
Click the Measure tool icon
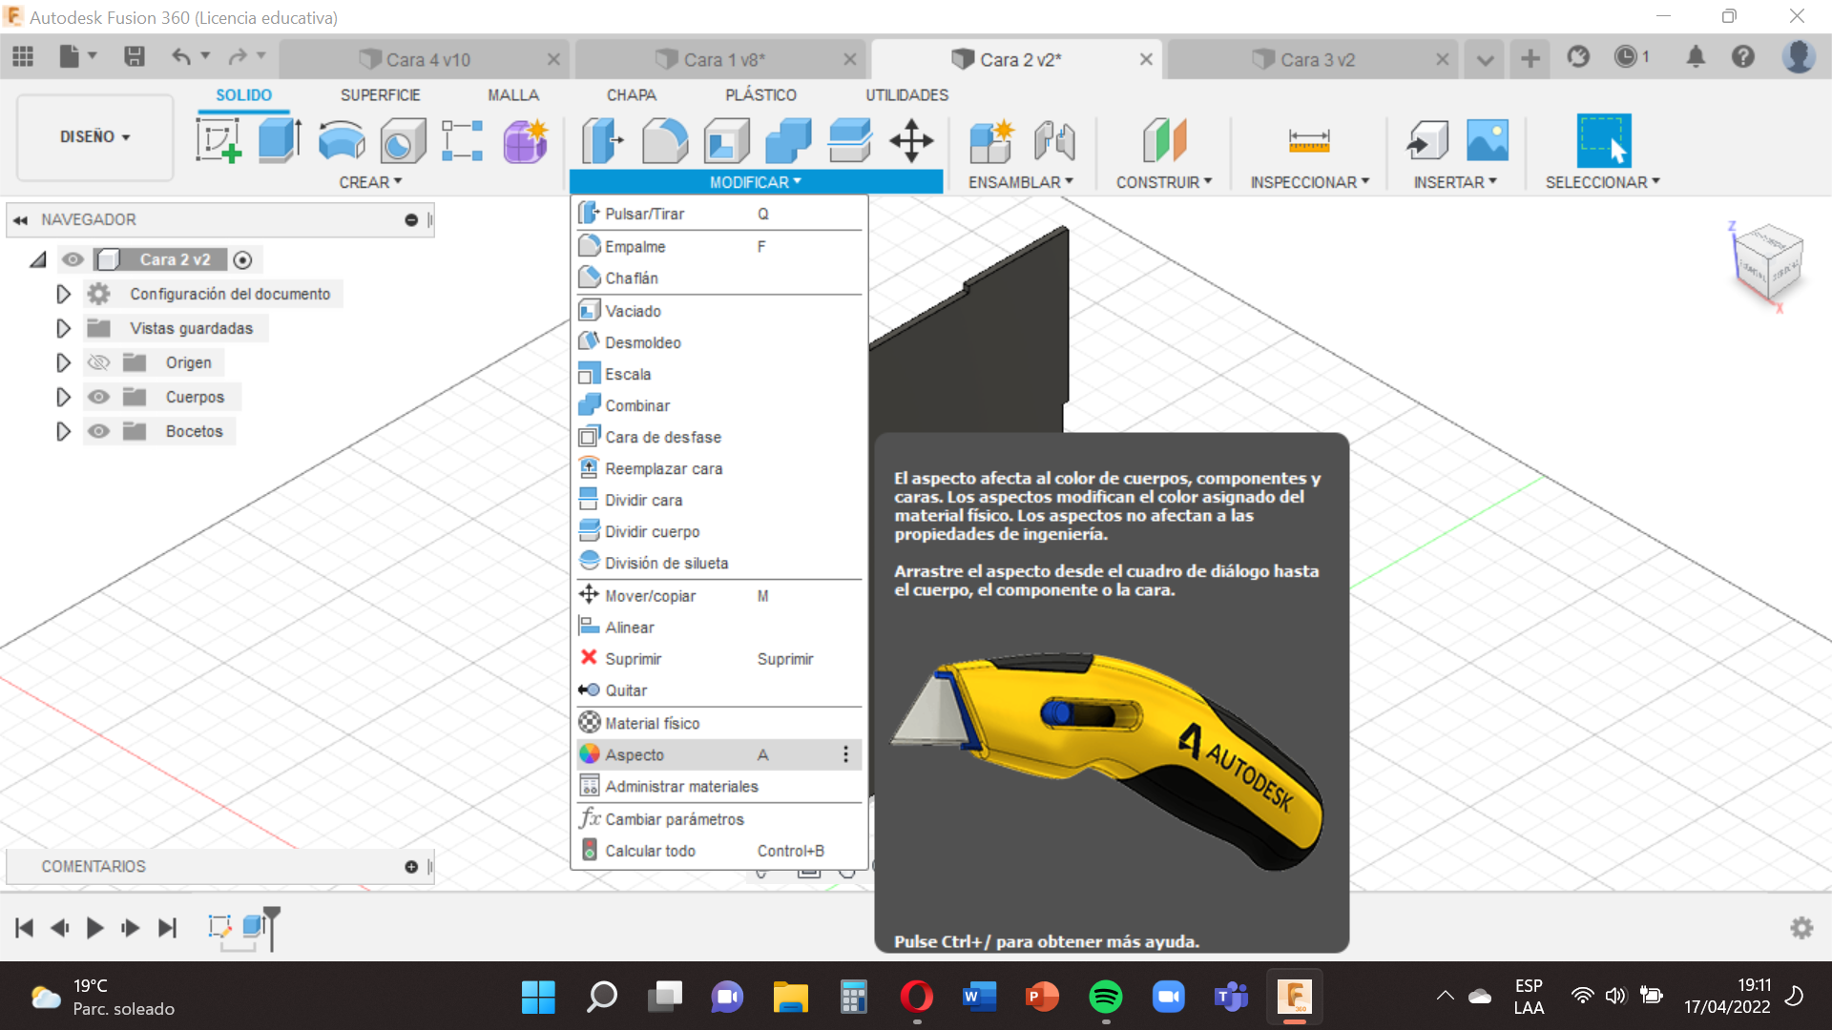(1309, 141)
